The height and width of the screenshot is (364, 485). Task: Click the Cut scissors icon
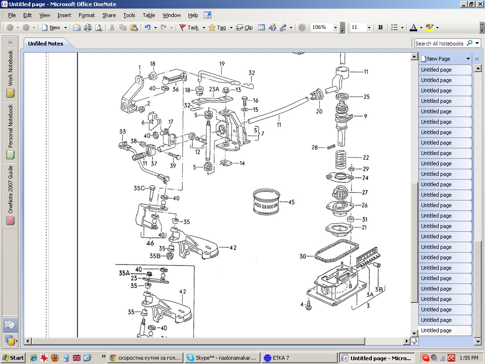click(112, 27)
